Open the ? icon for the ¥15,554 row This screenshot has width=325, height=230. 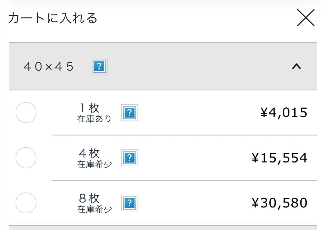pyautogui.click(x=129, y=157)
